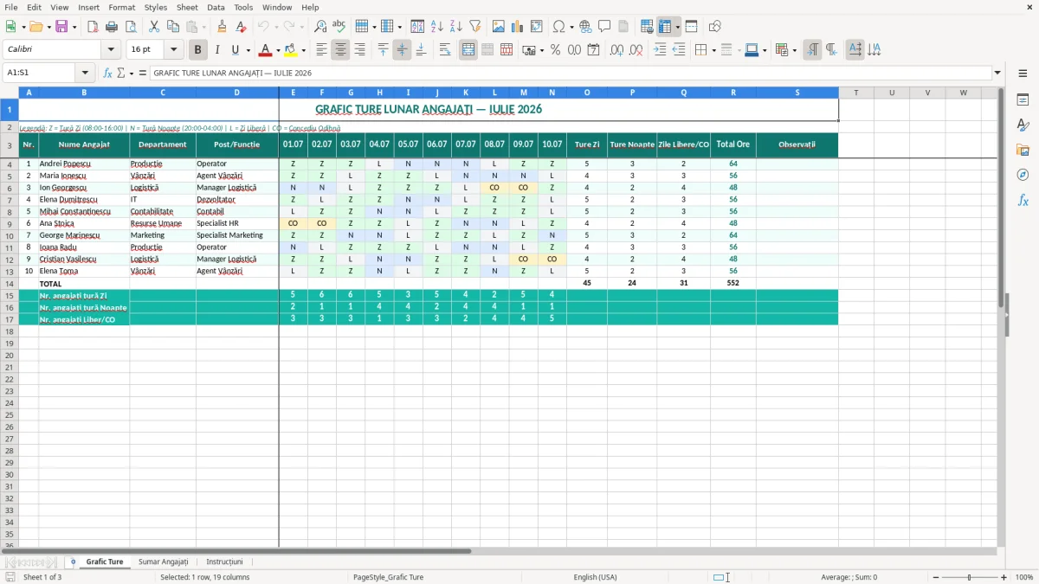Toggle Center Horizontally alignment
The width and height of the screenshot is (1039, 584).
[x=340, y=50]
